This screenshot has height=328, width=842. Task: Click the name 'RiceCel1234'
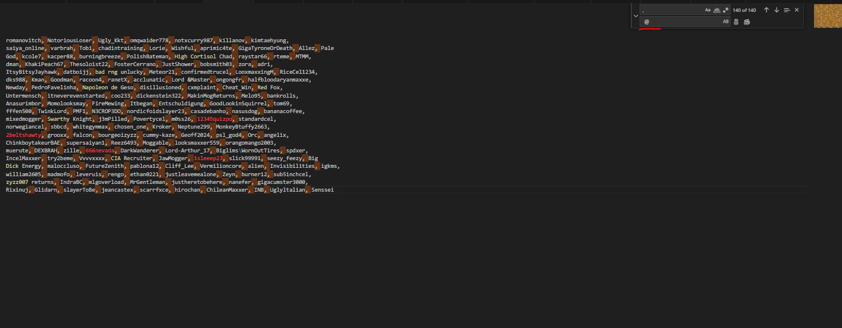point(299,71)
